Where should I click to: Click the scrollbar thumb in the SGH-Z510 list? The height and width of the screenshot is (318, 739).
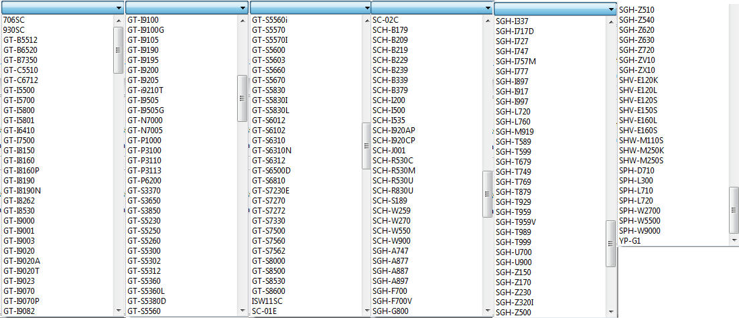tap(734, 210)
